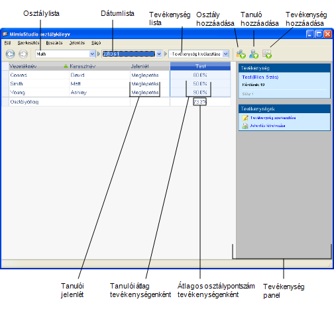Select the Test activity column header

pyautogui.click(x=200, y=66)
